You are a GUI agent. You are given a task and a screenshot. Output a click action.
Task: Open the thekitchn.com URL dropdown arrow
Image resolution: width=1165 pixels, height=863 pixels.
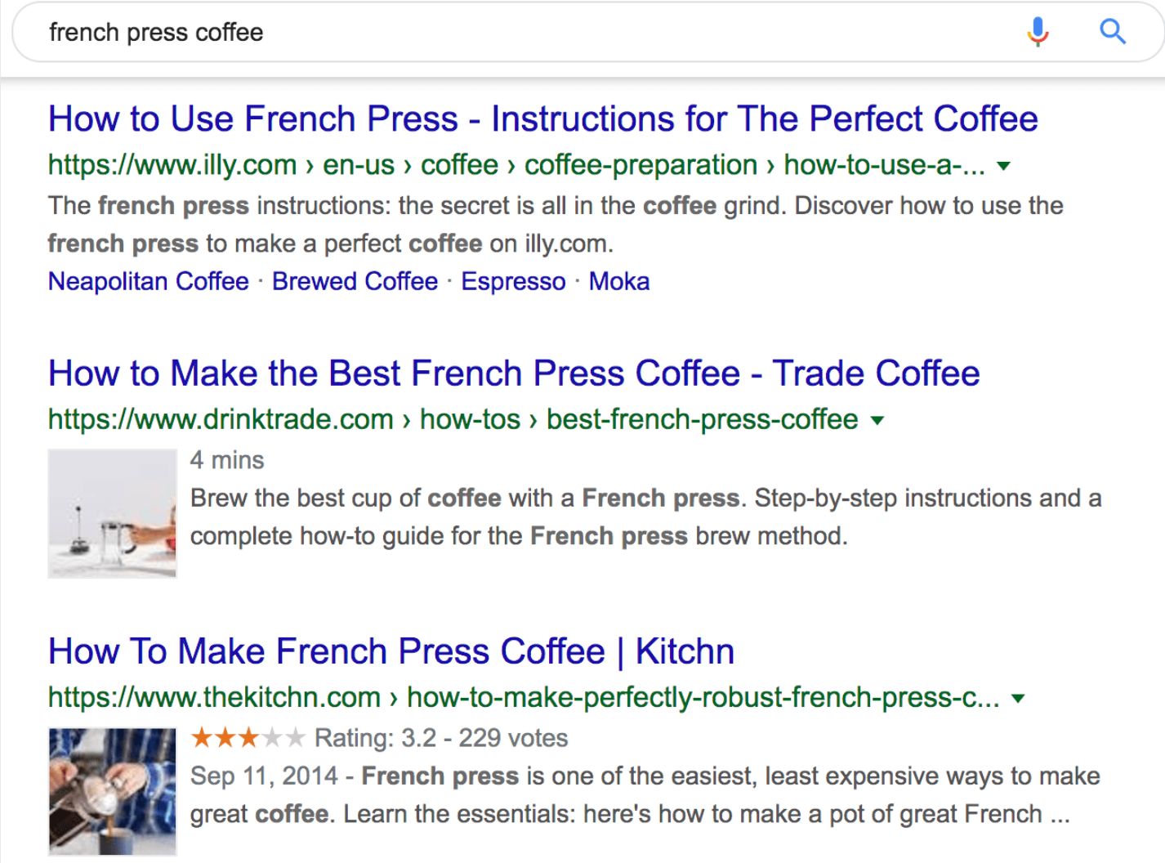[1018, 699]
